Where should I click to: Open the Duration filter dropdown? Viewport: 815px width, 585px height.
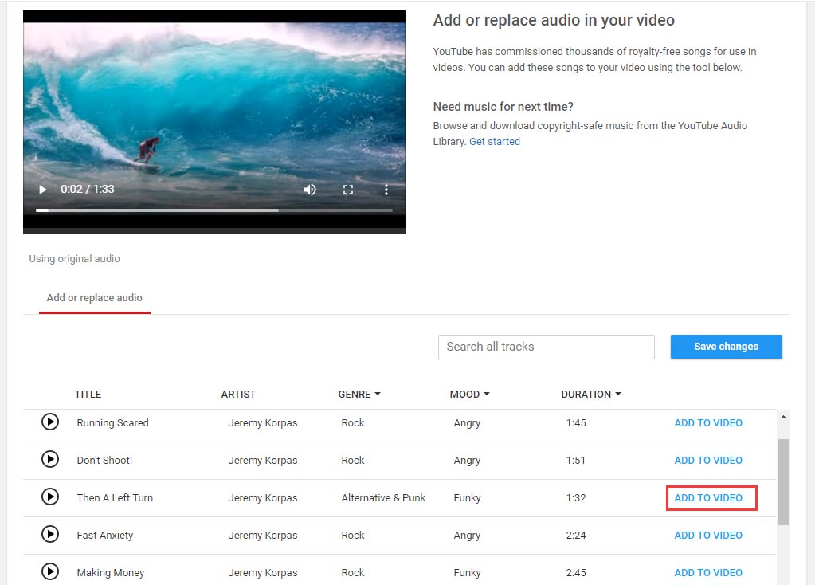591,395
